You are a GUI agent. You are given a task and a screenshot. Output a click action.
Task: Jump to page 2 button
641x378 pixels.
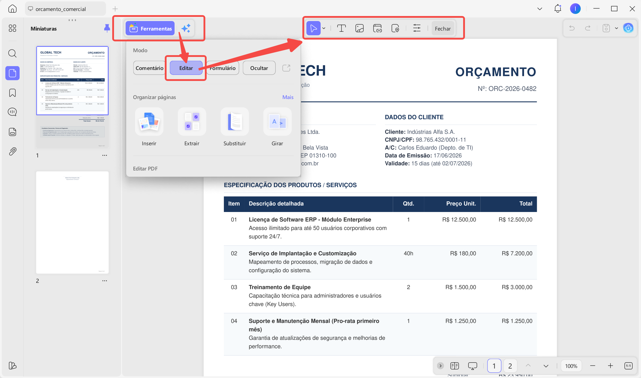[x=510, y=366]
